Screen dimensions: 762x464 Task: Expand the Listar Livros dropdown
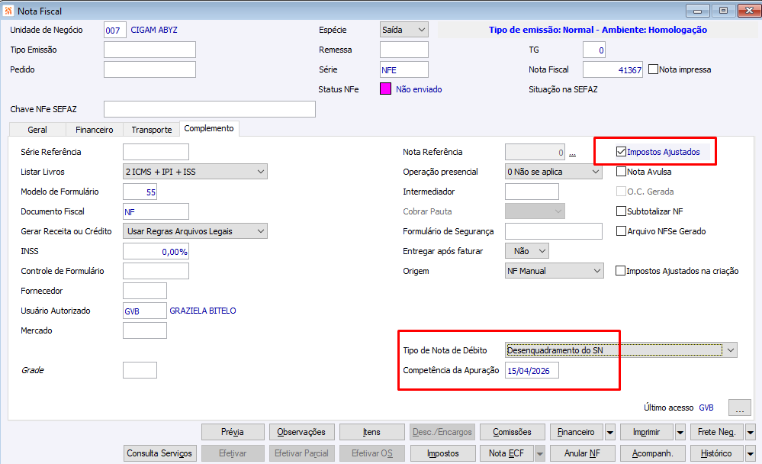click(195, 172)
